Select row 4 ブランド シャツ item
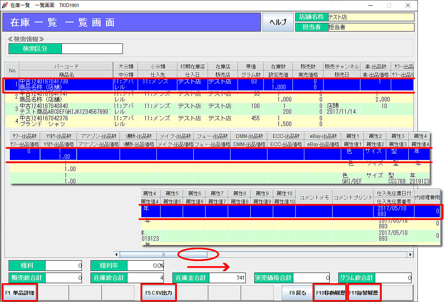444x302 pixels. tap(66, 121)
